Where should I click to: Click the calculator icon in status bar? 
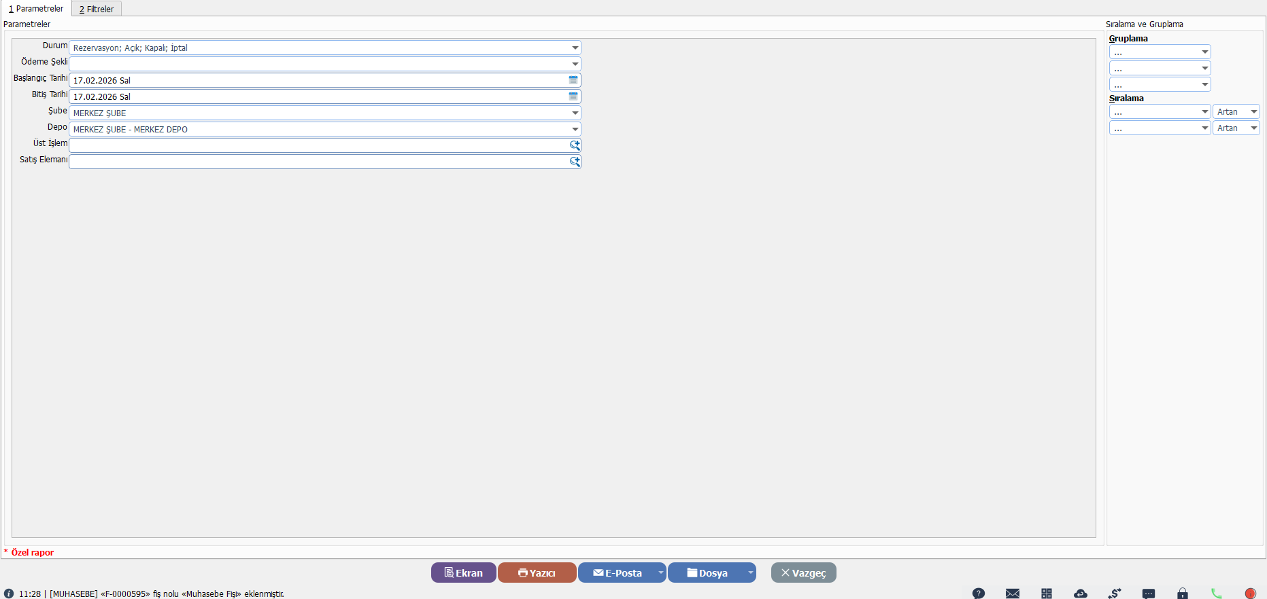tap(1046, 593)
